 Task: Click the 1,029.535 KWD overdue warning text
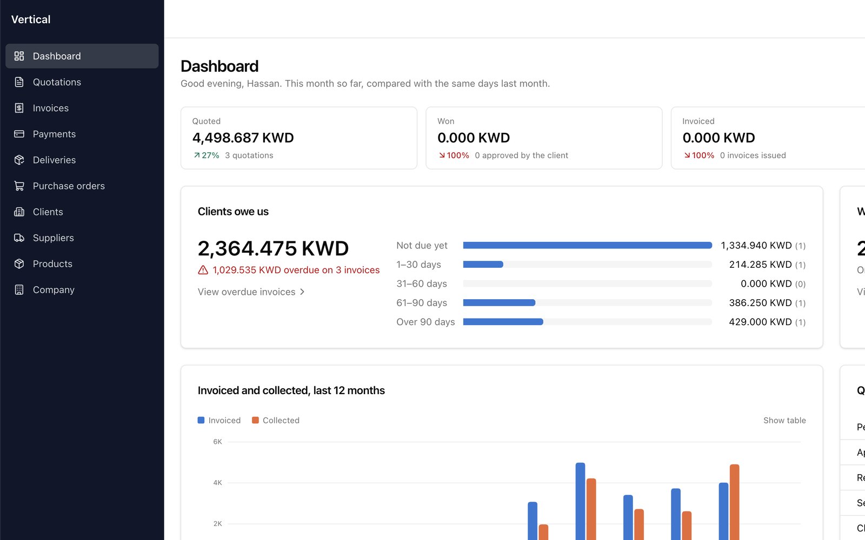tap(296, 270)
